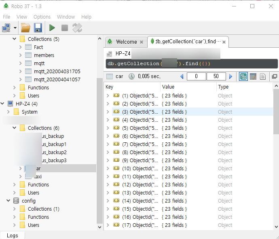Image resolution: width=279 pixels, height=239 pixels.
Task: Click the explorer scroll down arrow
Action: [x=99, y=227]
